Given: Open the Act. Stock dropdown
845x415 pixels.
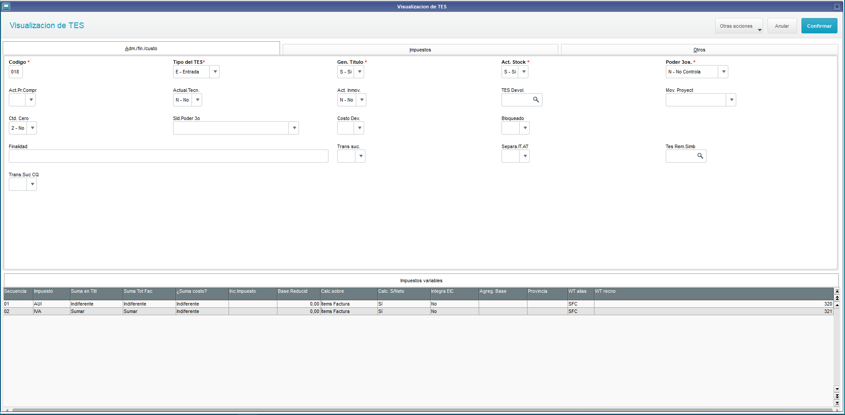Looking at the screenshot, I should pyautogui.click(x=524, y=72).
